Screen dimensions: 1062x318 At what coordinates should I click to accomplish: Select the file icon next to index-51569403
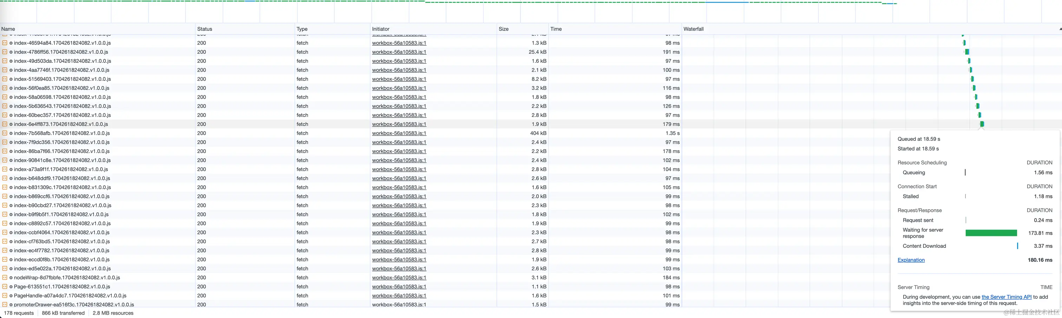click(5, 79)
